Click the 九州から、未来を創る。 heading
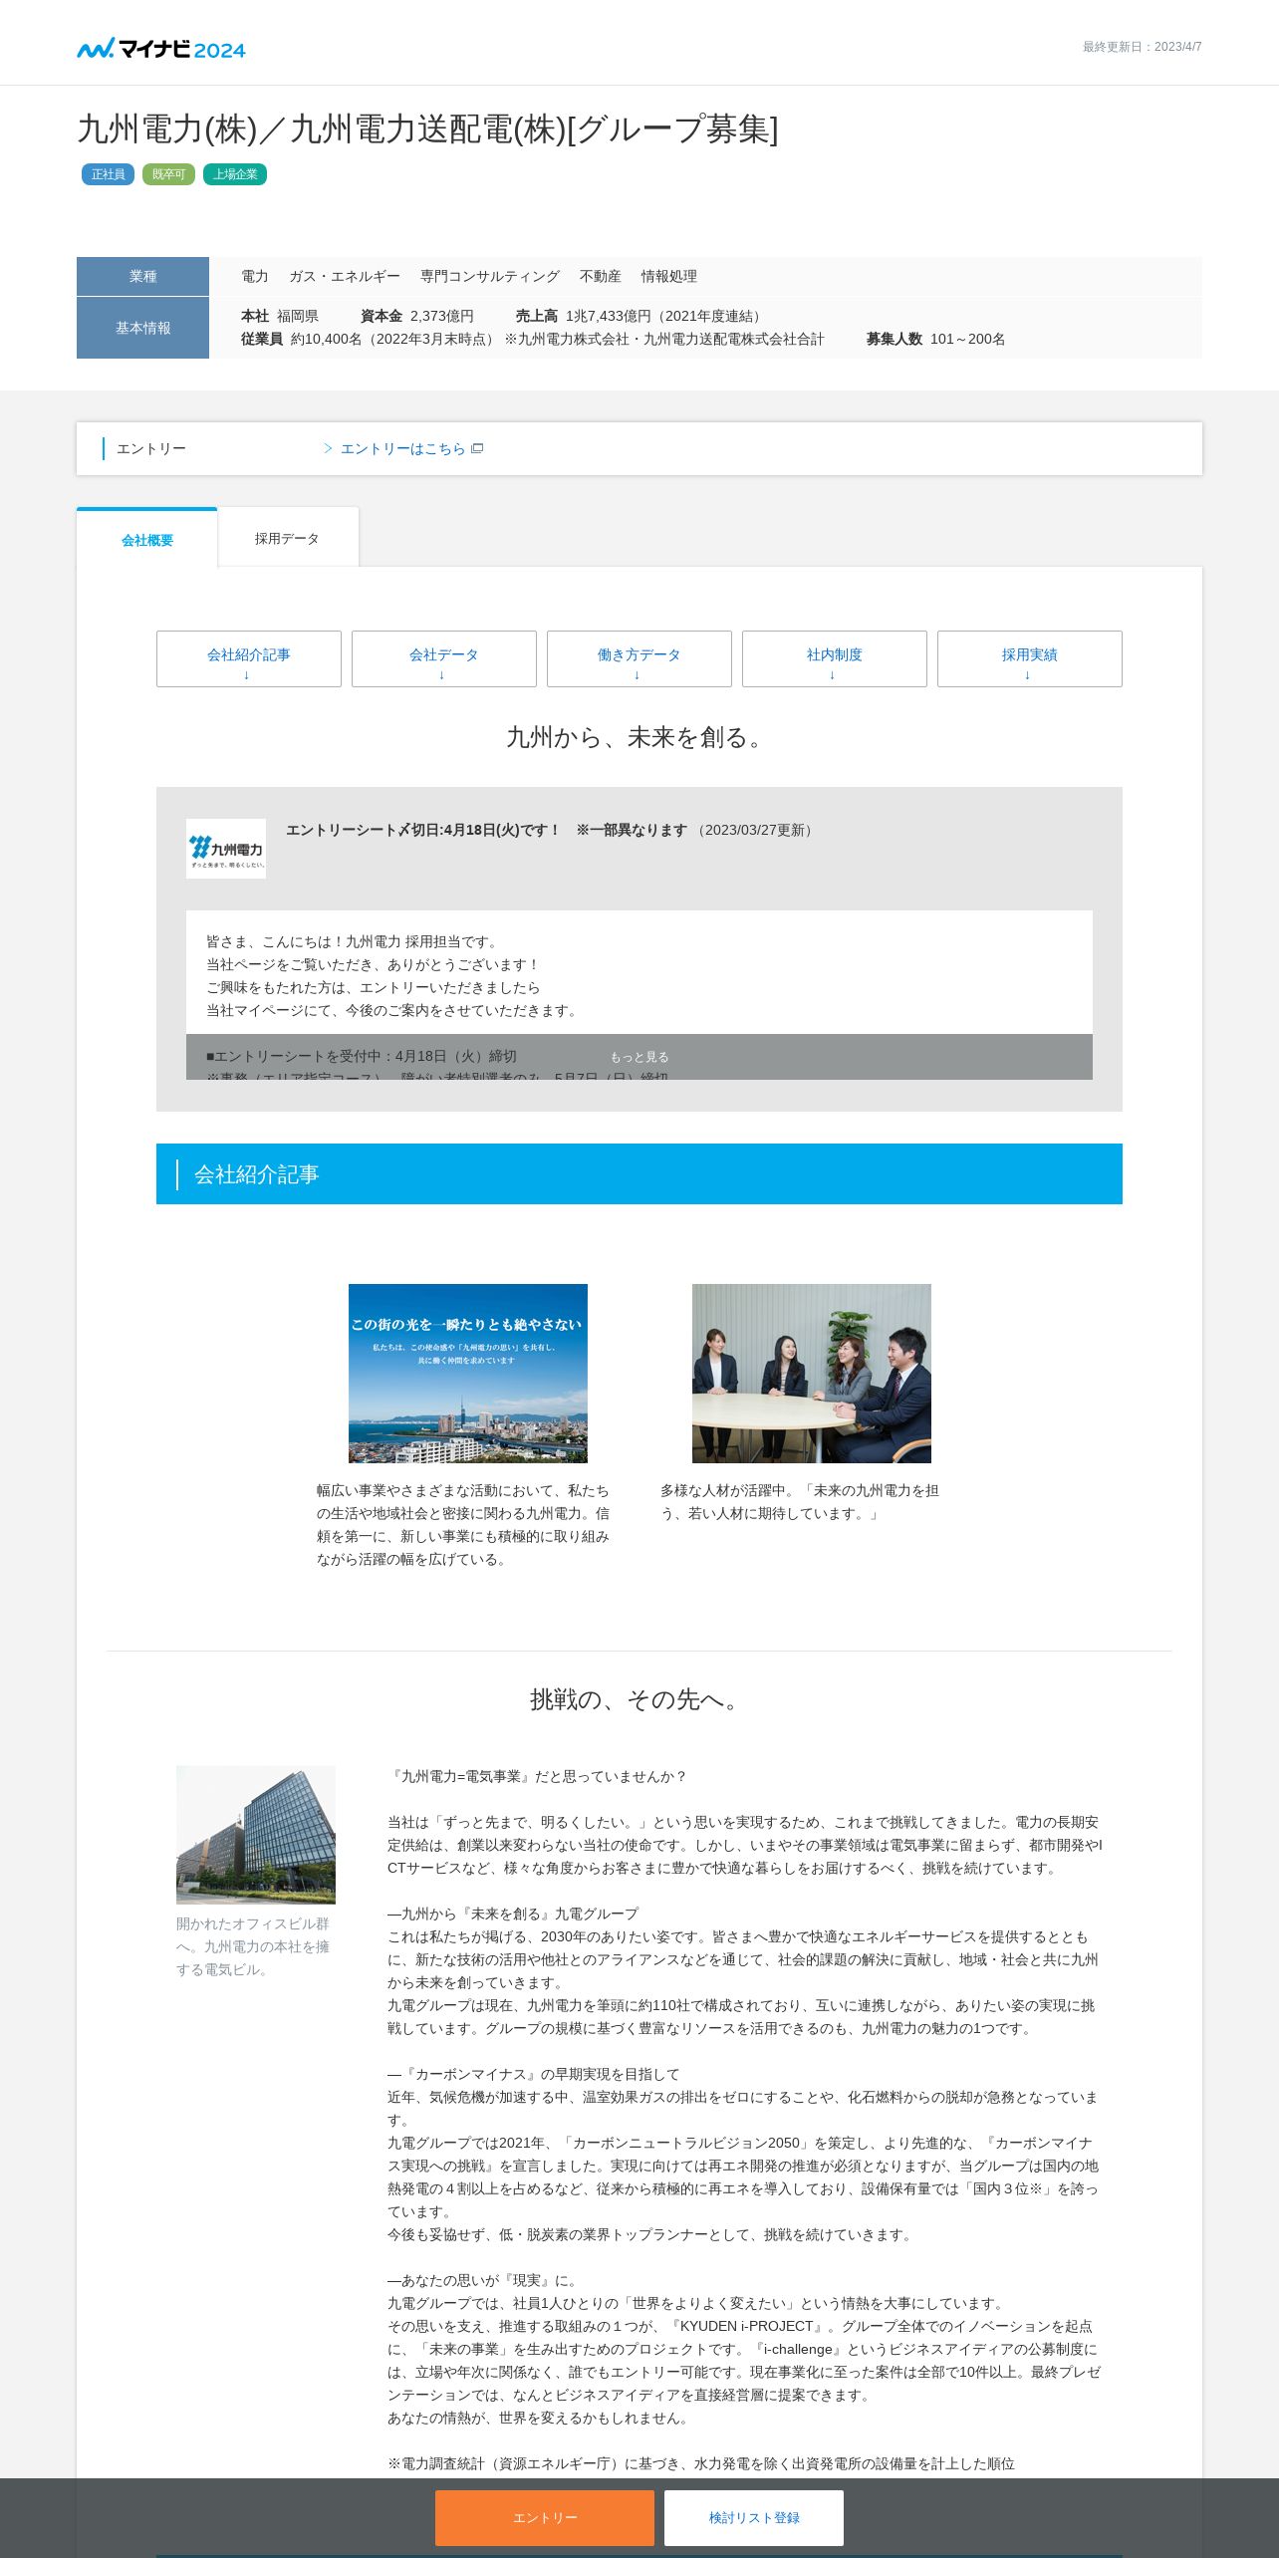Screen dimensions: 1279x2558 pos(639,737)
